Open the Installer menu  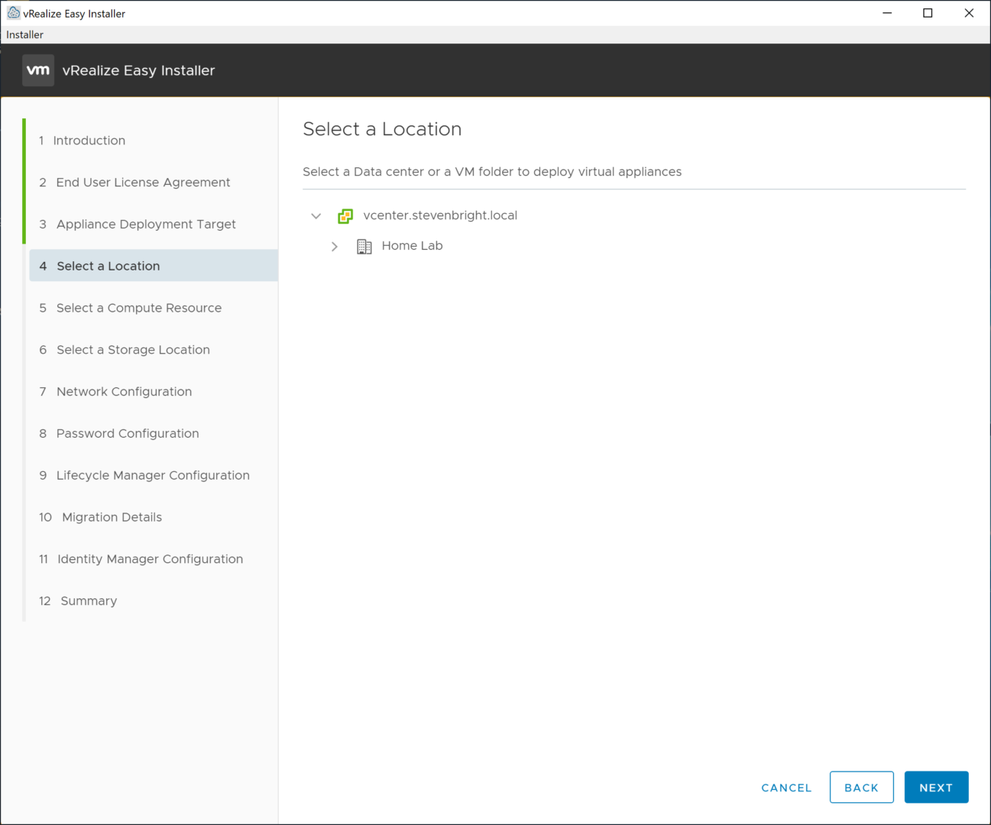tap(25, 34)
